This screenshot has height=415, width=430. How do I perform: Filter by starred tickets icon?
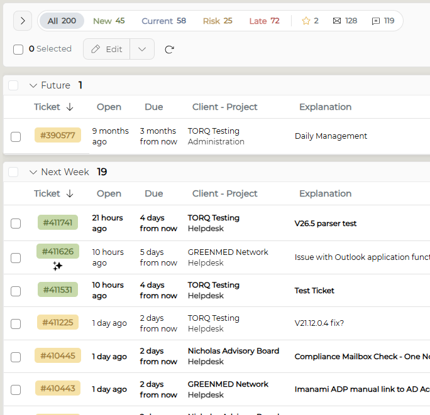(306, 21)
